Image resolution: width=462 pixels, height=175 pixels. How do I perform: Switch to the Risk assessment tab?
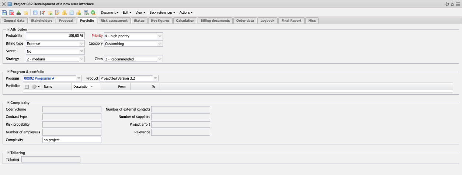[114, 21]
